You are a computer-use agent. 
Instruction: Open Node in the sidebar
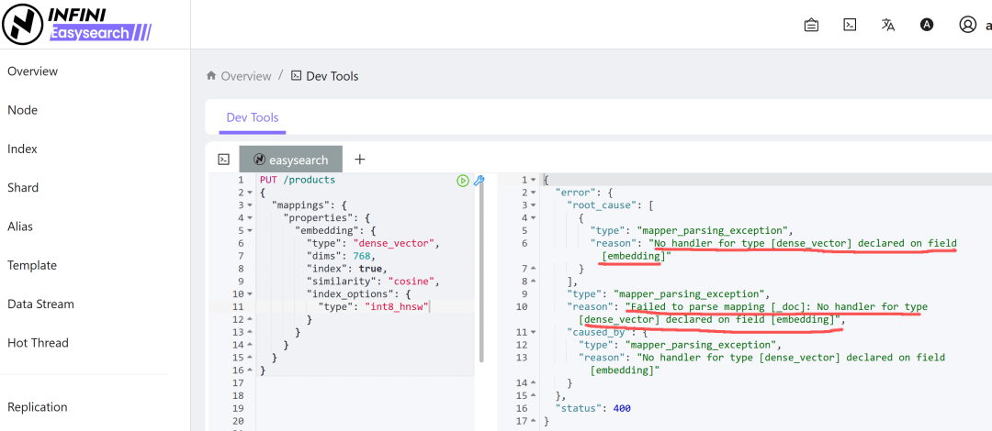tap(23, 110)
